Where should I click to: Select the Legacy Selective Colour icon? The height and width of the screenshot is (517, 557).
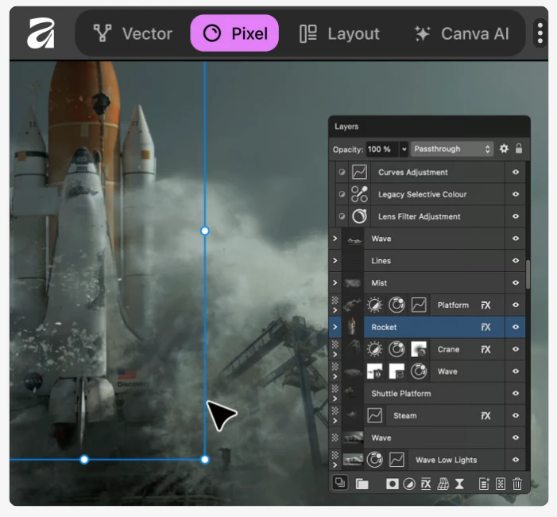359,194
